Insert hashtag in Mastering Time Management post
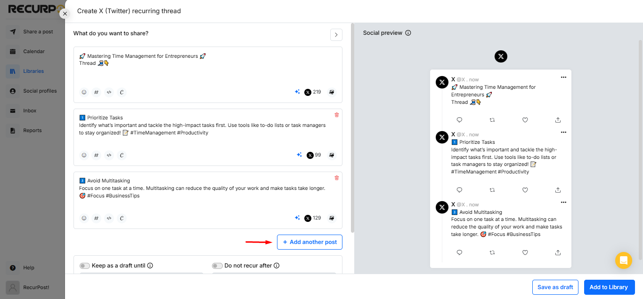This screenshot has width=643, height=299. (97, 92)
